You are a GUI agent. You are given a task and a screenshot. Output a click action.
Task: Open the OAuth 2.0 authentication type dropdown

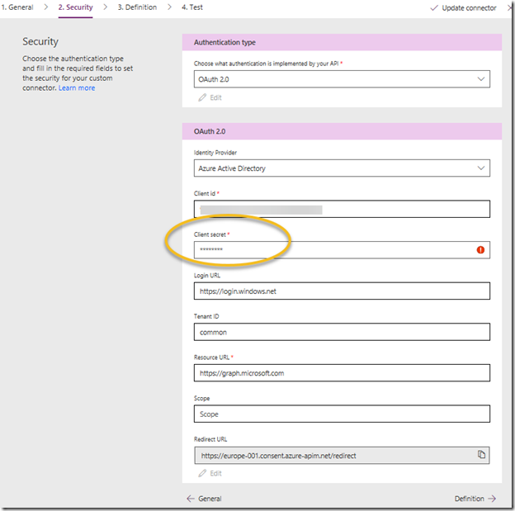click(x=342, y=79)
